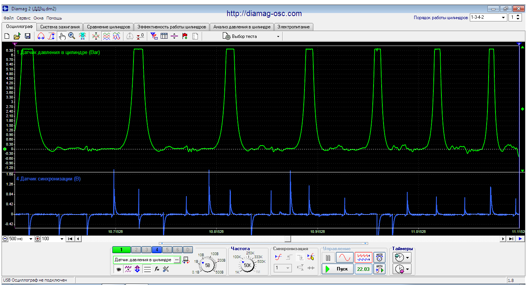Toggle channel 4 blue button

click(x=156, y=250)
